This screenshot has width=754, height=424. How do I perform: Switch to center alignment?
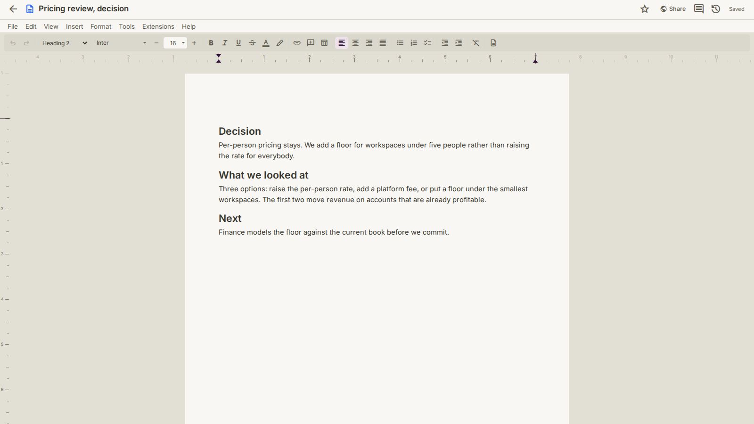click(x=355, y=43)
